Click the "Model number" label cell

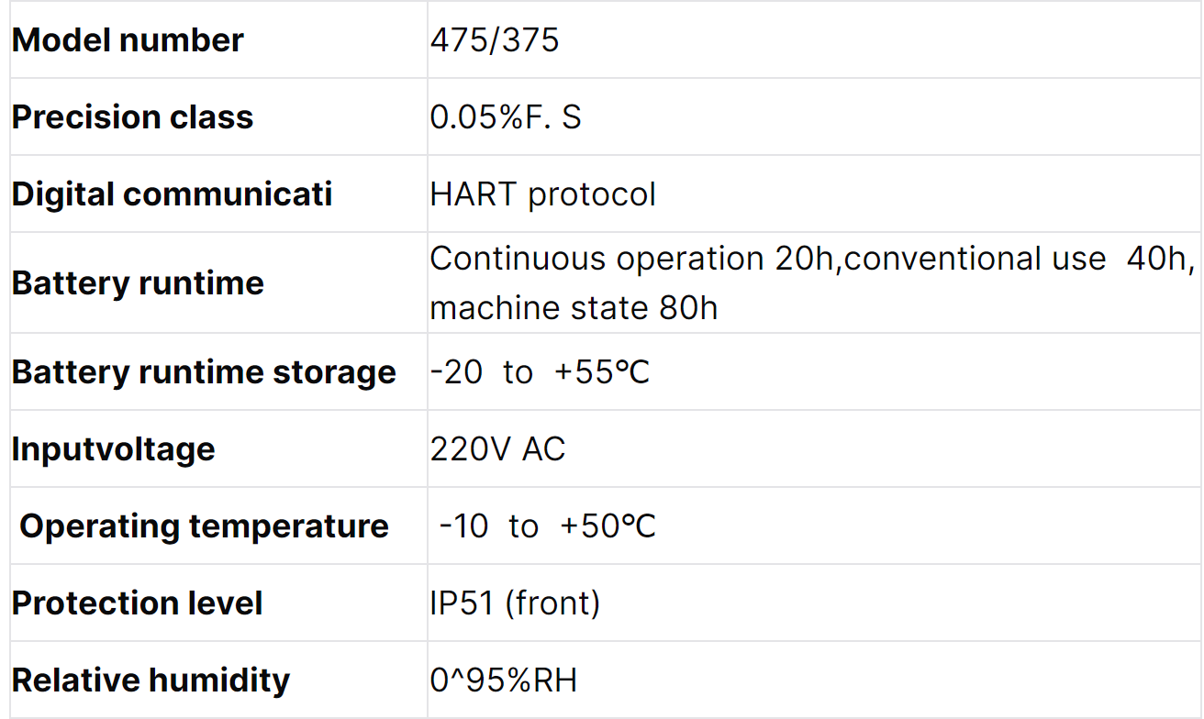[128, 40]
